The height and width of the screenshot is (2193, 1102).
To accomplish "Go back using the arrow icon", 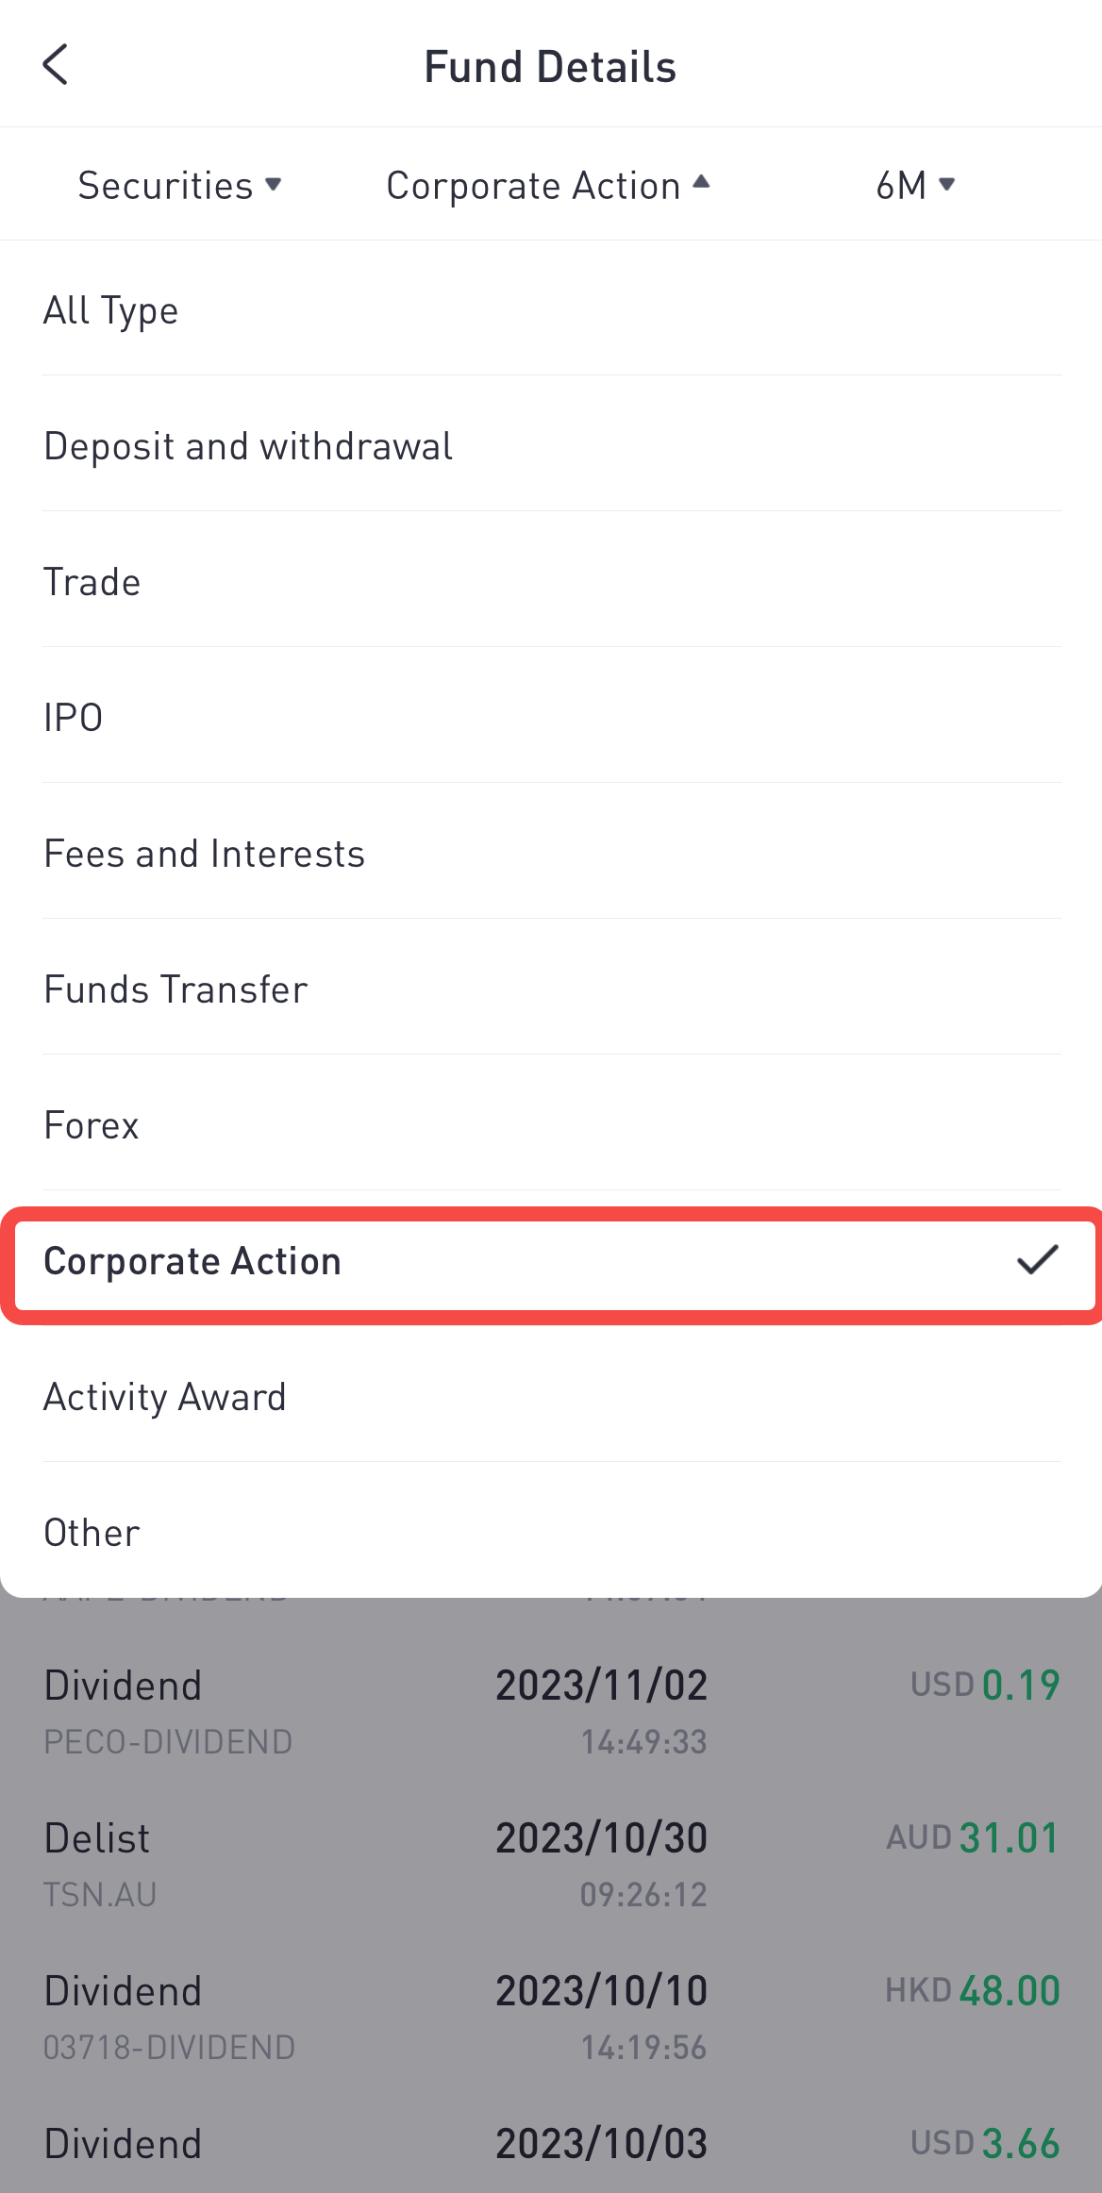I will pyautogui.click(x=56, y=65).
